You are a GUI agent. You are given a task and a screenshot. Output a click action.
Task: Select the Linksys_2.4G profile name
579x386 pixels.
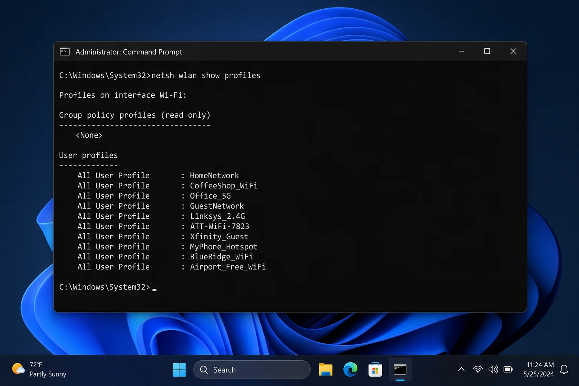coord(218,216)
